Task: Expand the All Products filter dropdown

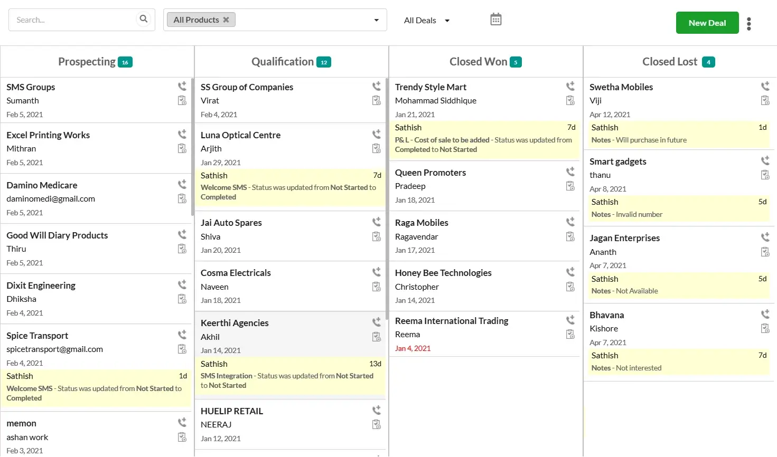Action: [x=376, y=20]
